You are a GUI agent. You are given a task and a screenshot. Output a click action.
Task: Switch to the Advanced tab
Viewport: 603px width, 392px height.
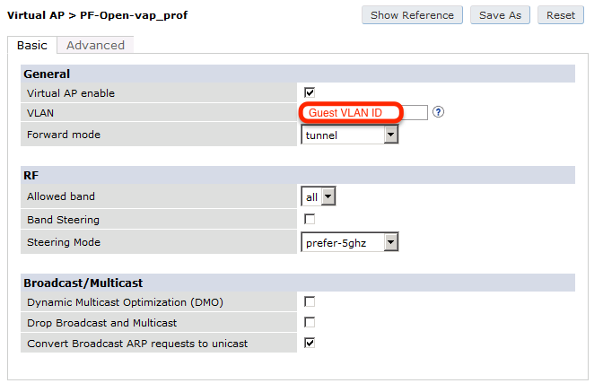click(95, 45)
